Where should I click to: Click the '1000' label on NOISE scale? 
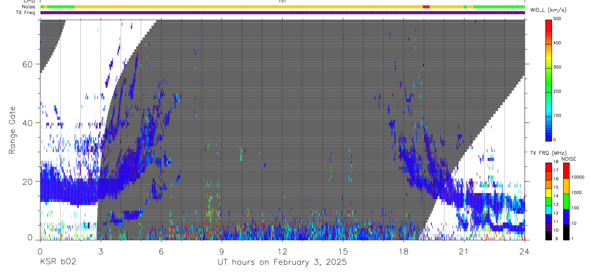(577, 192)
